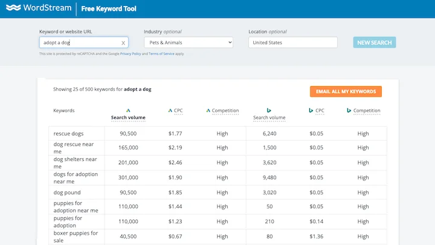Click EMAIL ALL MY KEYWORDS button
This screenshot has height=245, width=435.
point(346,92)
